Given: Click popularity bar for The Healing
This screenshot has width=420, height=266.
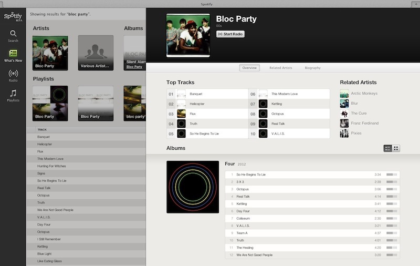Looking at the screenshot, I should point(392,248).
